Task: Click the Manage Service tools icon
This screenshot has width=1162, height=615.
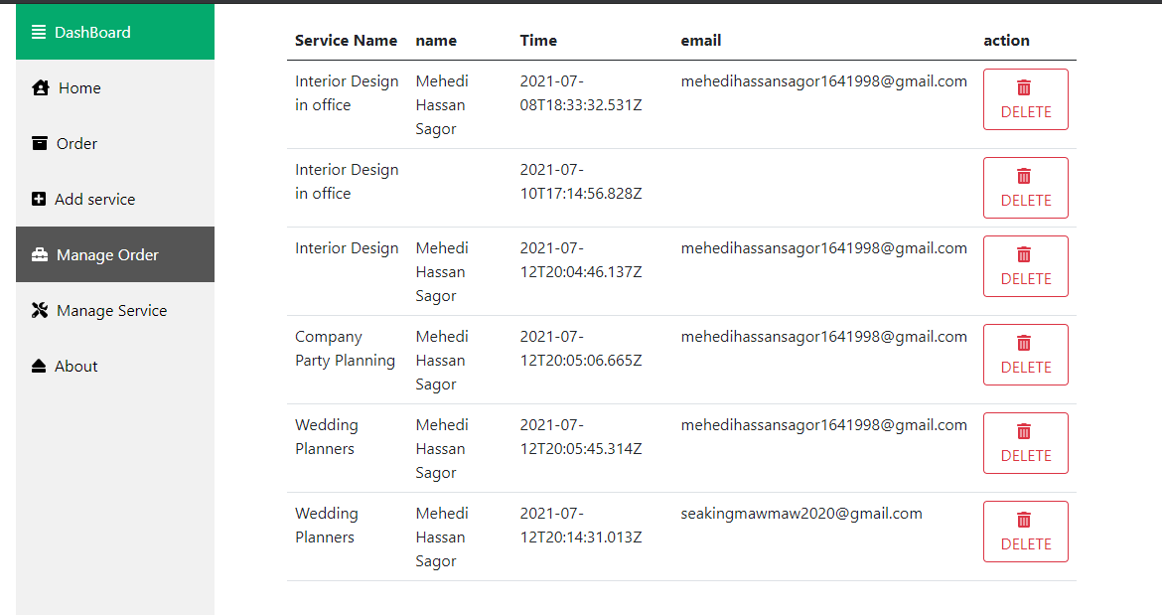Action: pos(40,310)
